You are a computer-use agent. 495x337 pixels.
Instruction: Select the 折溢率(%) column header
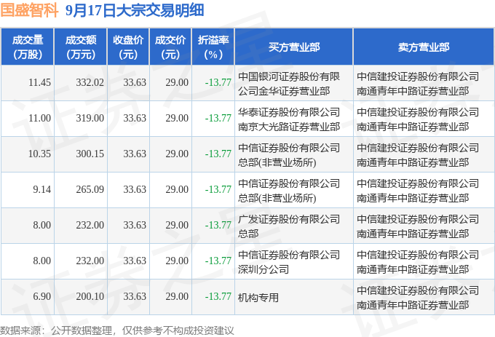[213, 47]
